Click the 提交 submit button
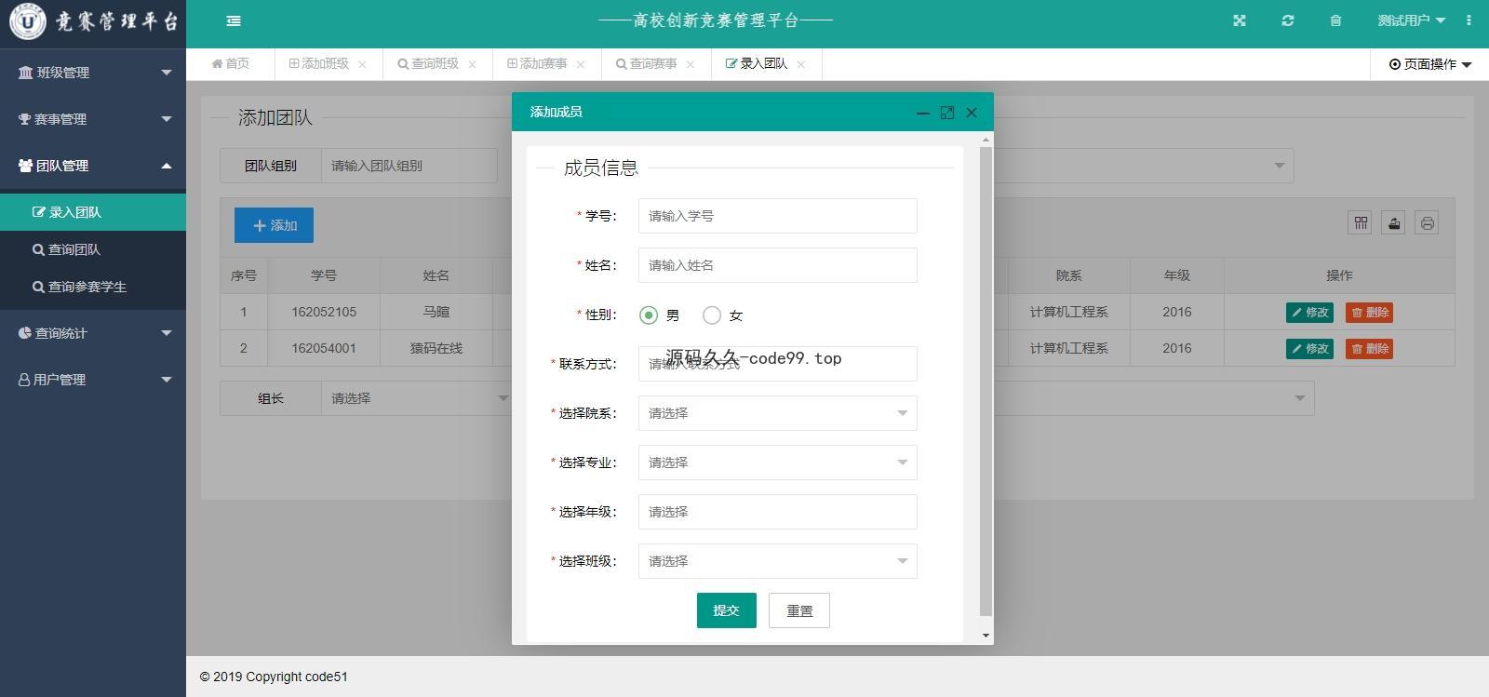Viewport: 1489px width, 697px height. (x=726, y=610)
